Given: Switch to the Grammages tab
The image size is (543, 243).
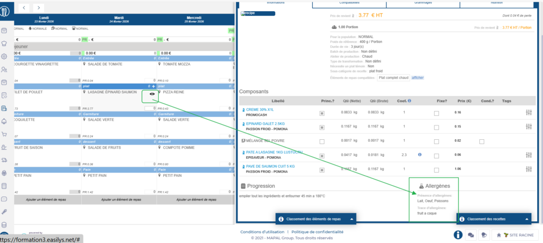Looking at the screenshot, I should coord(422,3).
